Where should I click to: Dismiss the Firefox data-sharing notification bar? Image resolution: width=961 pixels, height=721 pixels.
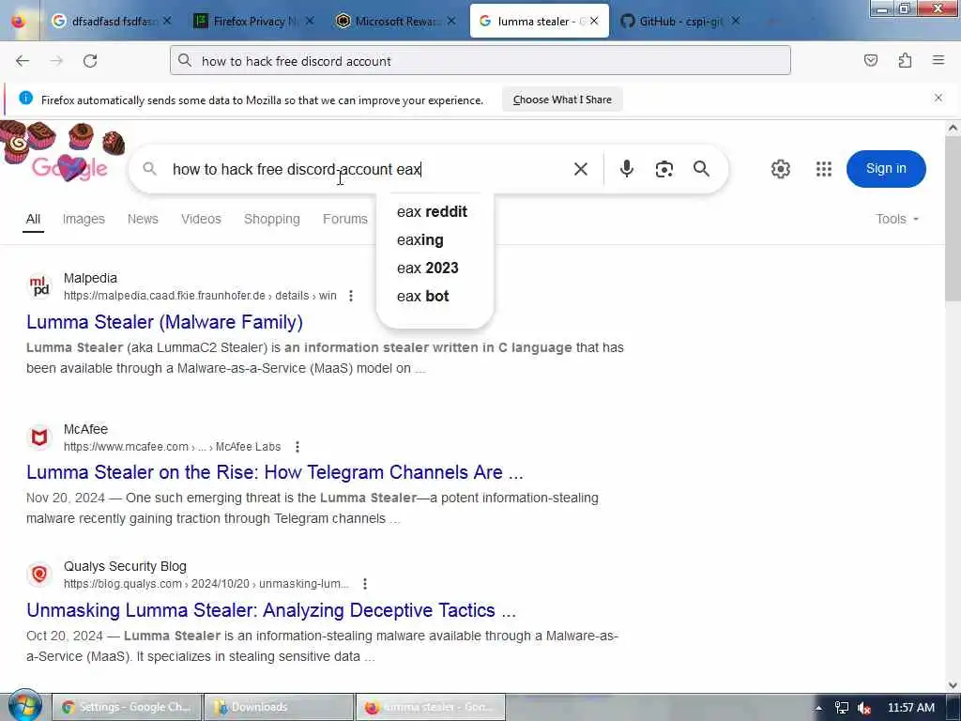938,98
